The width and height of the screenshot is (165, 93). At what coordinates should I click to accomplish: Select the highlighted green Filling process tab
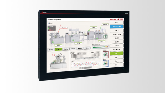tap(58, 49)
